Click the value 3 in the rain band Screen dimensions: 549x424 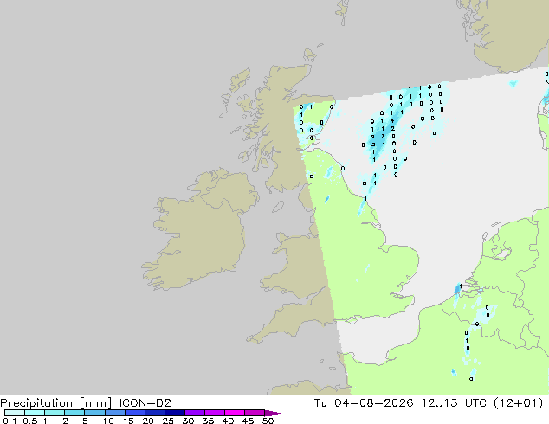(383, 137)
